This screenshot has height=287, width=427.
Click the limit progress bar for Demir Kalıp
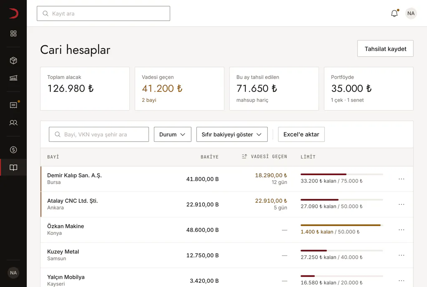[x=342, y=174]
